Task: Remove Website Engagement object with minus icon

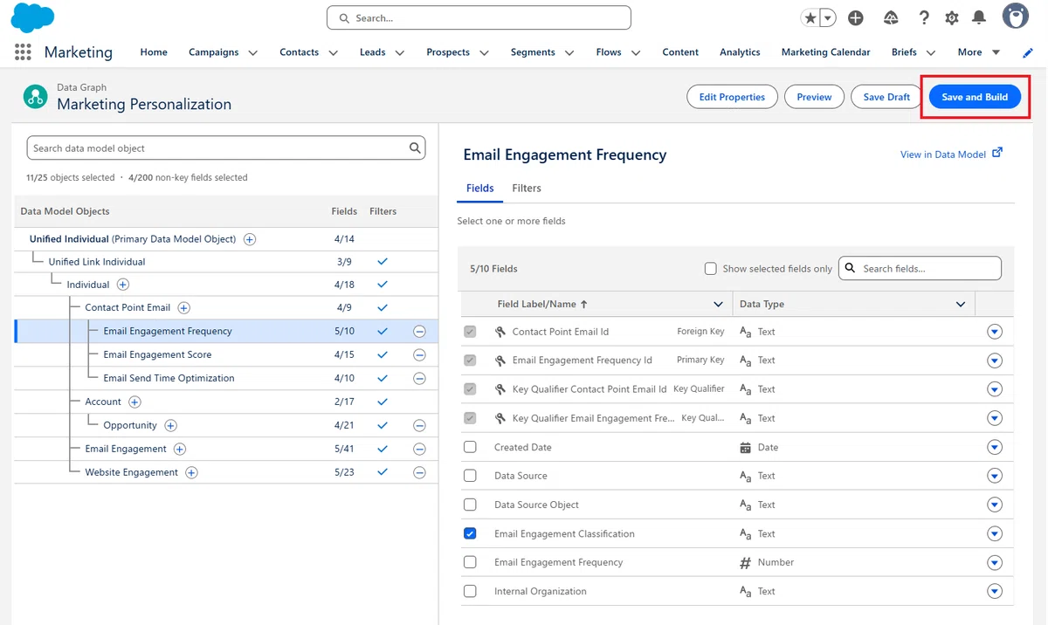Action: coord(419,472)
